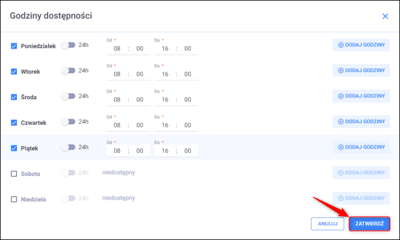
Task: Click plus icon in Poniedziałek's Dodaj godziny
Action: [341, 45]
